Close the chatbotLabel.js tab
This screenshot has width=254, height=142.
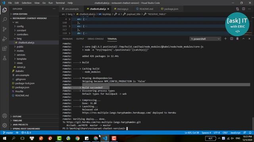(108, 9)
